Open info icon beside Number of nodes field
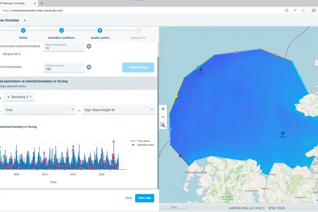The image size is (318, 212). pyautogui.click(x=89, y=67)
